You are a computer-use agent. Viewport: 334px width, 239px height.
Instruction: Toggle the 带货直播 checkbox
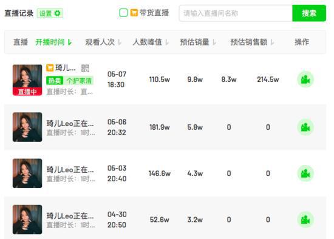[x=123, y=13]
